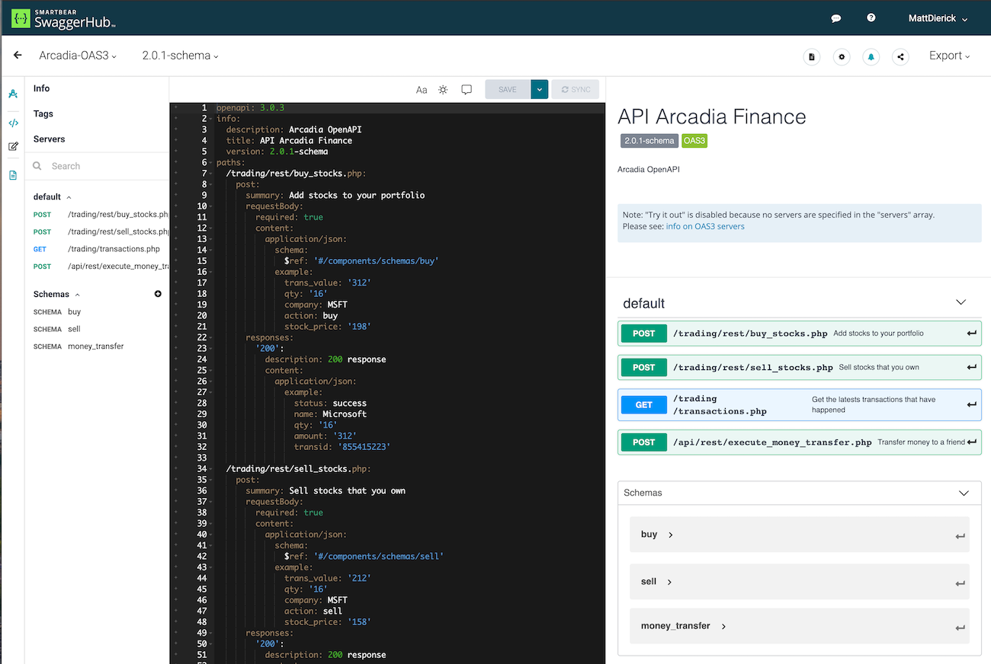Select the design view sidebar icon
The width and height of the screenshot is (991, 664).
point(13,94)
